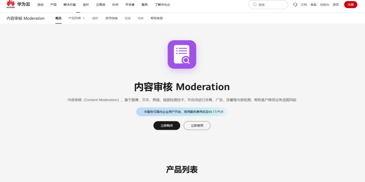The height and width of the screenshot is (182, 365).
Task: Open the 服务 menu
Action: (145, 5)
